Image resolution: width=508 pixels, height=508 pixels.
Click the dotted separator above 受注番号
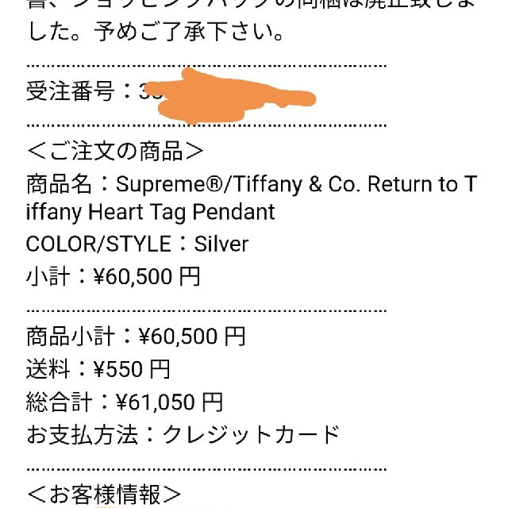coord(206,66)
